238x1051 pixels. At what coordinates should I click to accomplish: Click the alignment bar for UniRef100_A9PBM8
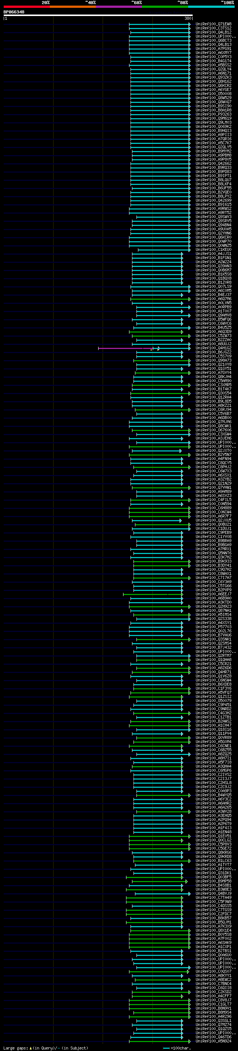(x=161, y=155)
